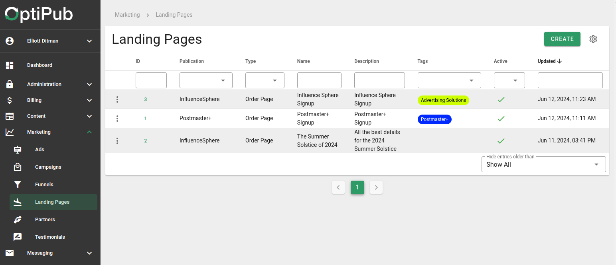
Task: Click the OptiPub logo
Action: click(x=39, y=14)
